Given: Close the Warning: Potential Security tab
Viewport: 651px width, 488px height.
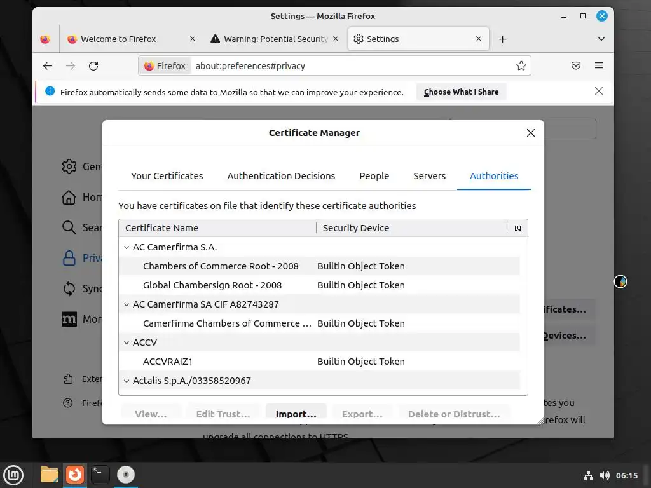Looking at the screenshot, I should [x=336, y=39].
